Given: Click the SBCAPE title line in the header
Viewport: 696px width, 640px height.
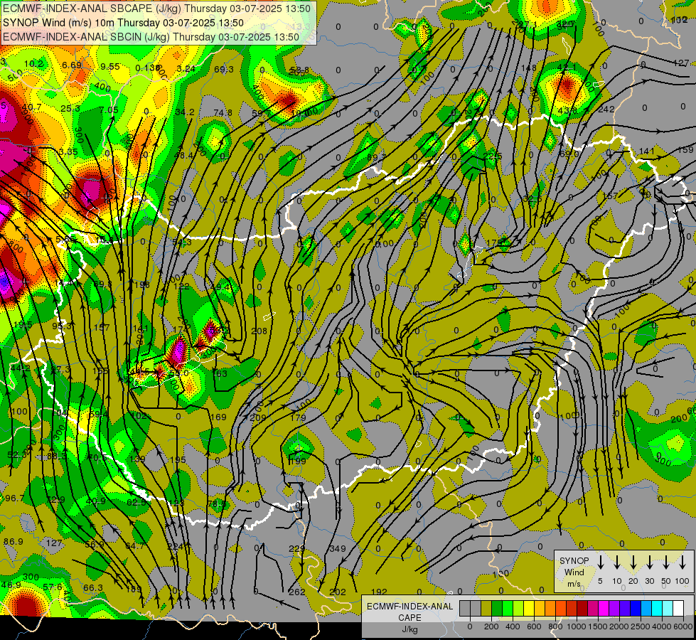Looking at the screenshot, I should (x=156, y=9).
